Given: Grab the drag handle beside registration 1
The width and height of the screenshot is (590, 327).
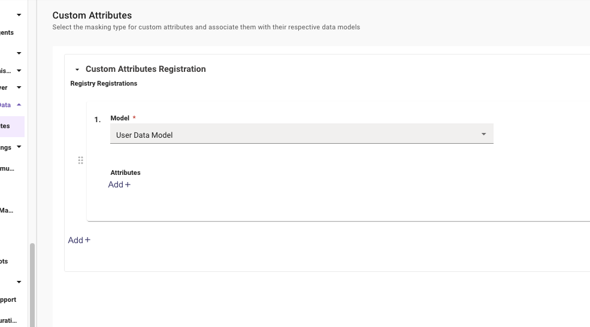Looking at the screenshot, I should (81, 161).
